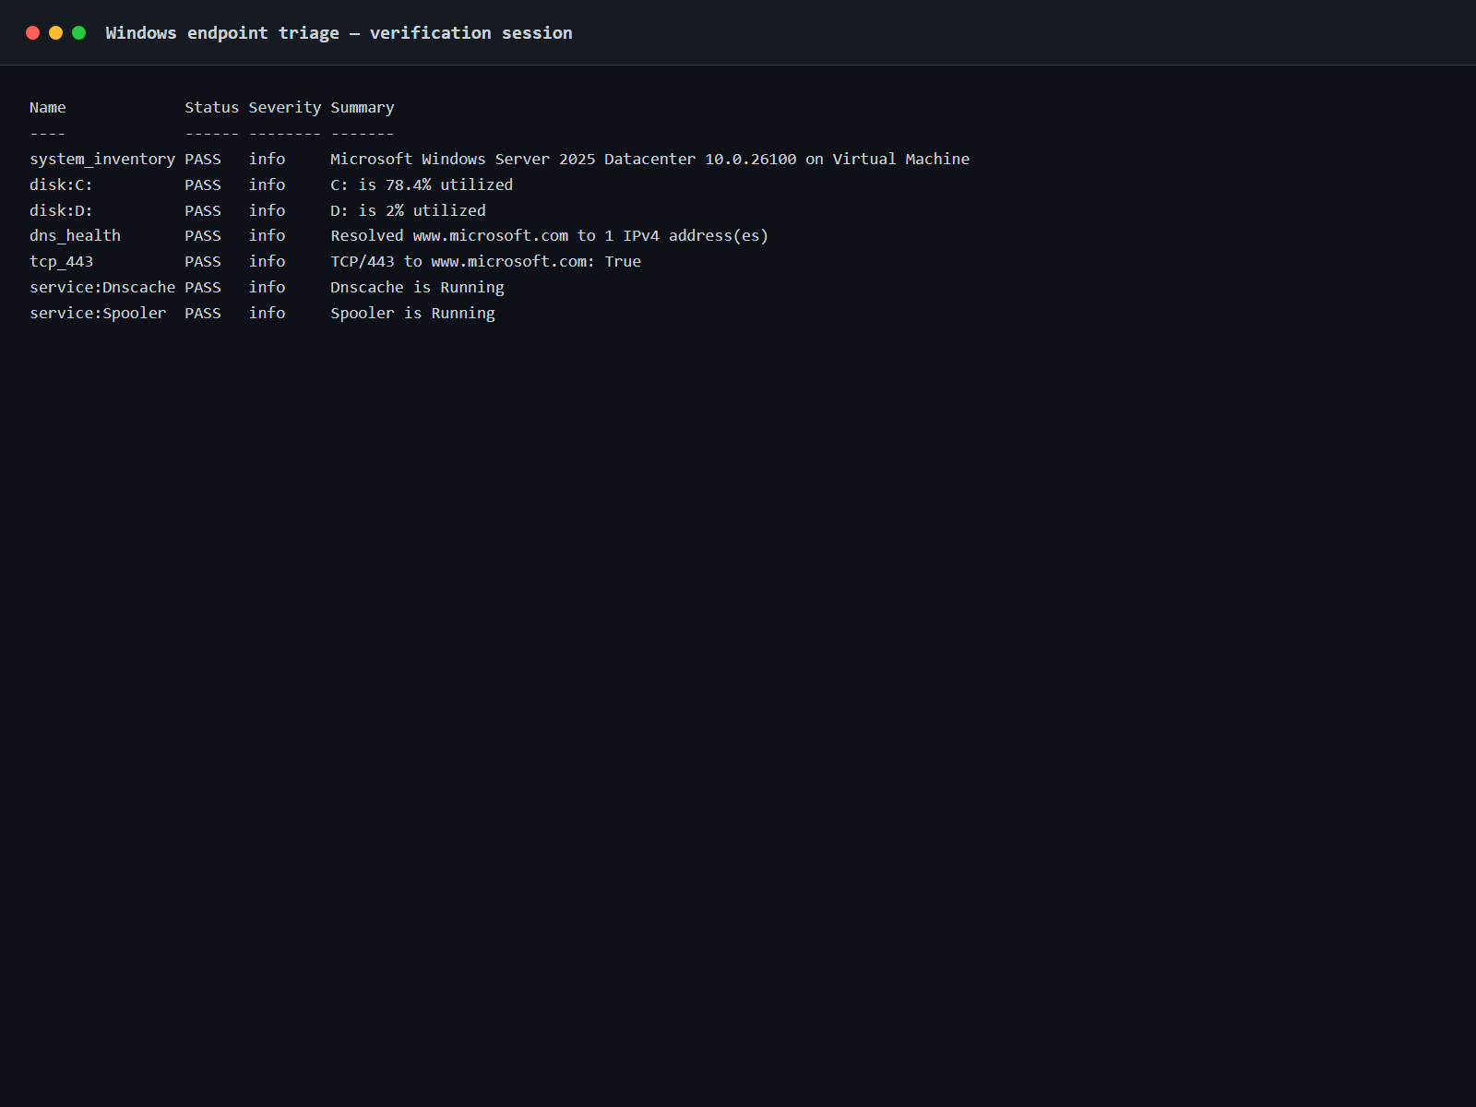Click PASS status in service:Spooler row
The width and height of the screenshot is (1476, 1107).
203,313
